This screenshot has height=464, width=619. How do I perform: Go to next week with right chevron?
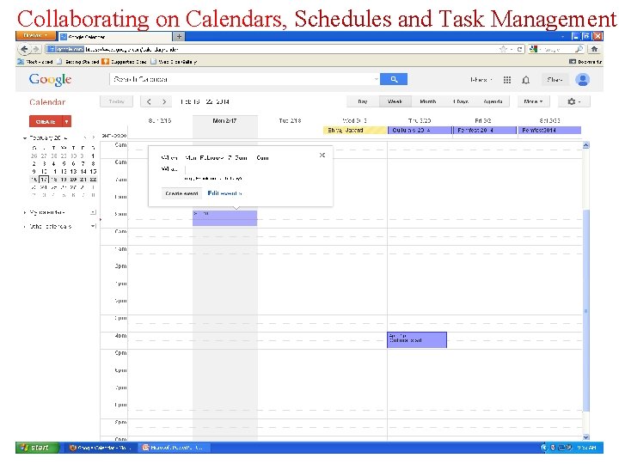click(x=164, y=101)
